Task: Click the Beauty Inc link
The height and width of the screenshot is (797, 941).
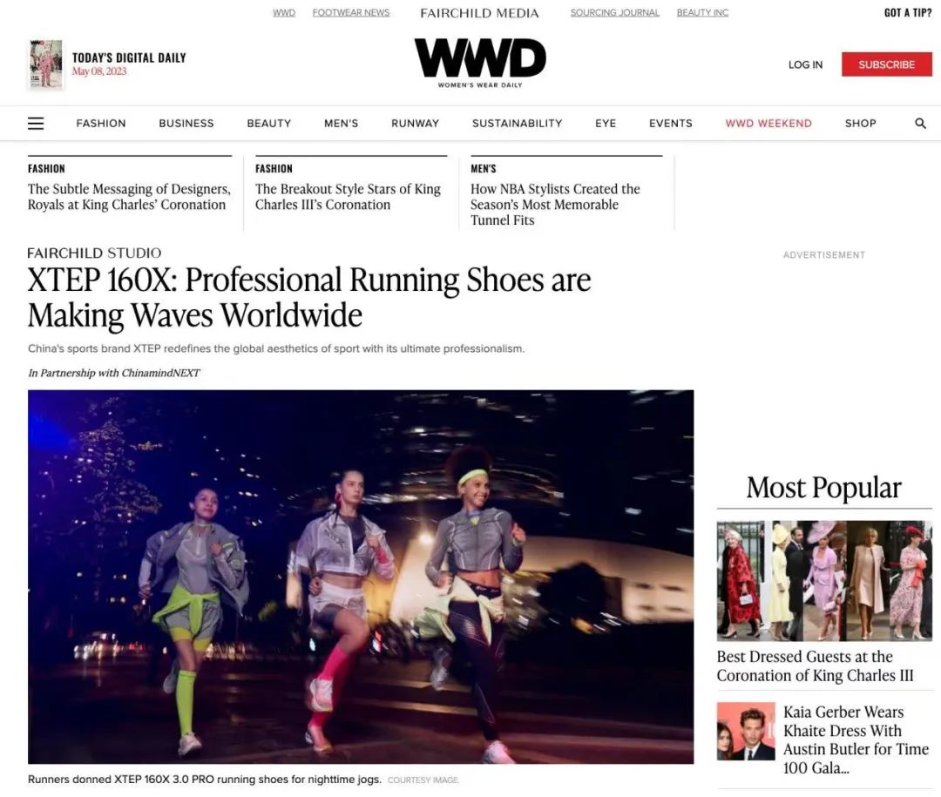Action: point(702,13)
